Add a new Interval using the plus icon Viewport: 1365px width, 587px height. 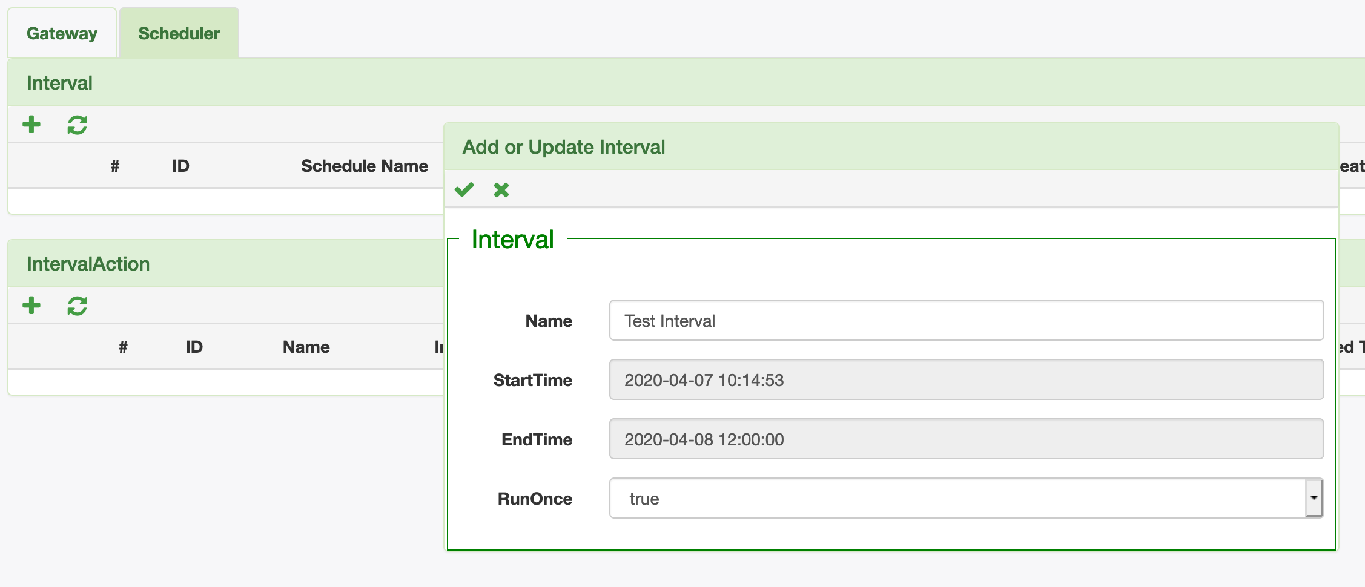(31, 125)
